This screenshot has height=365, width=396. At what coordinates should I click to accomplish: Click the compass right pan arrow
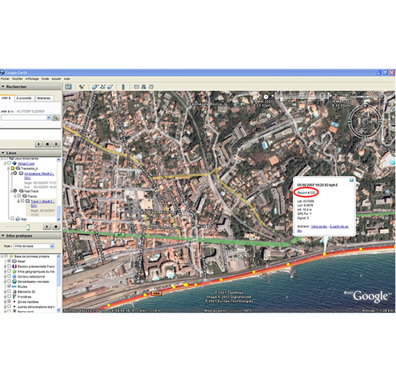click(374, 122)
